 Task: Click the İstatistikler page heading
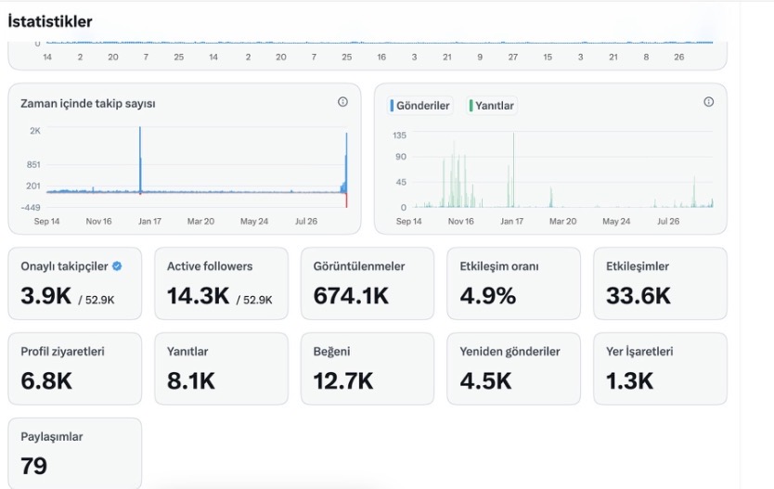(x=50, y=21)
